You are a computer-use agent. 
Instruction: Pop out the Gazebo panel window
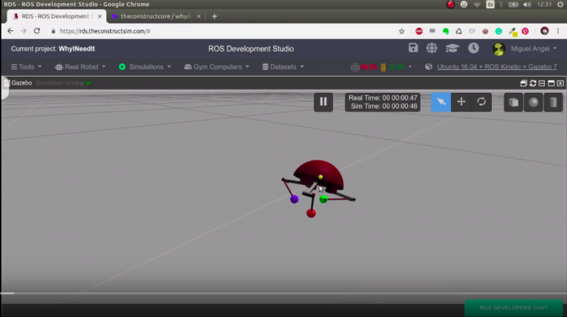pyautogui.click(x=523, y=83)
